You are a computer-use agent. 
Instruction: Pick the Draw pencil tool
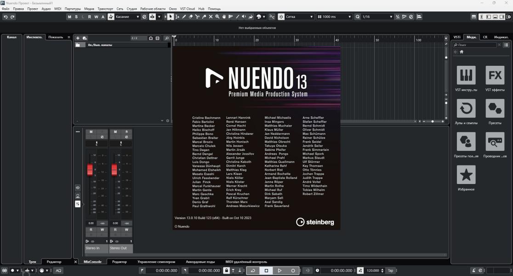click(184, 17)
